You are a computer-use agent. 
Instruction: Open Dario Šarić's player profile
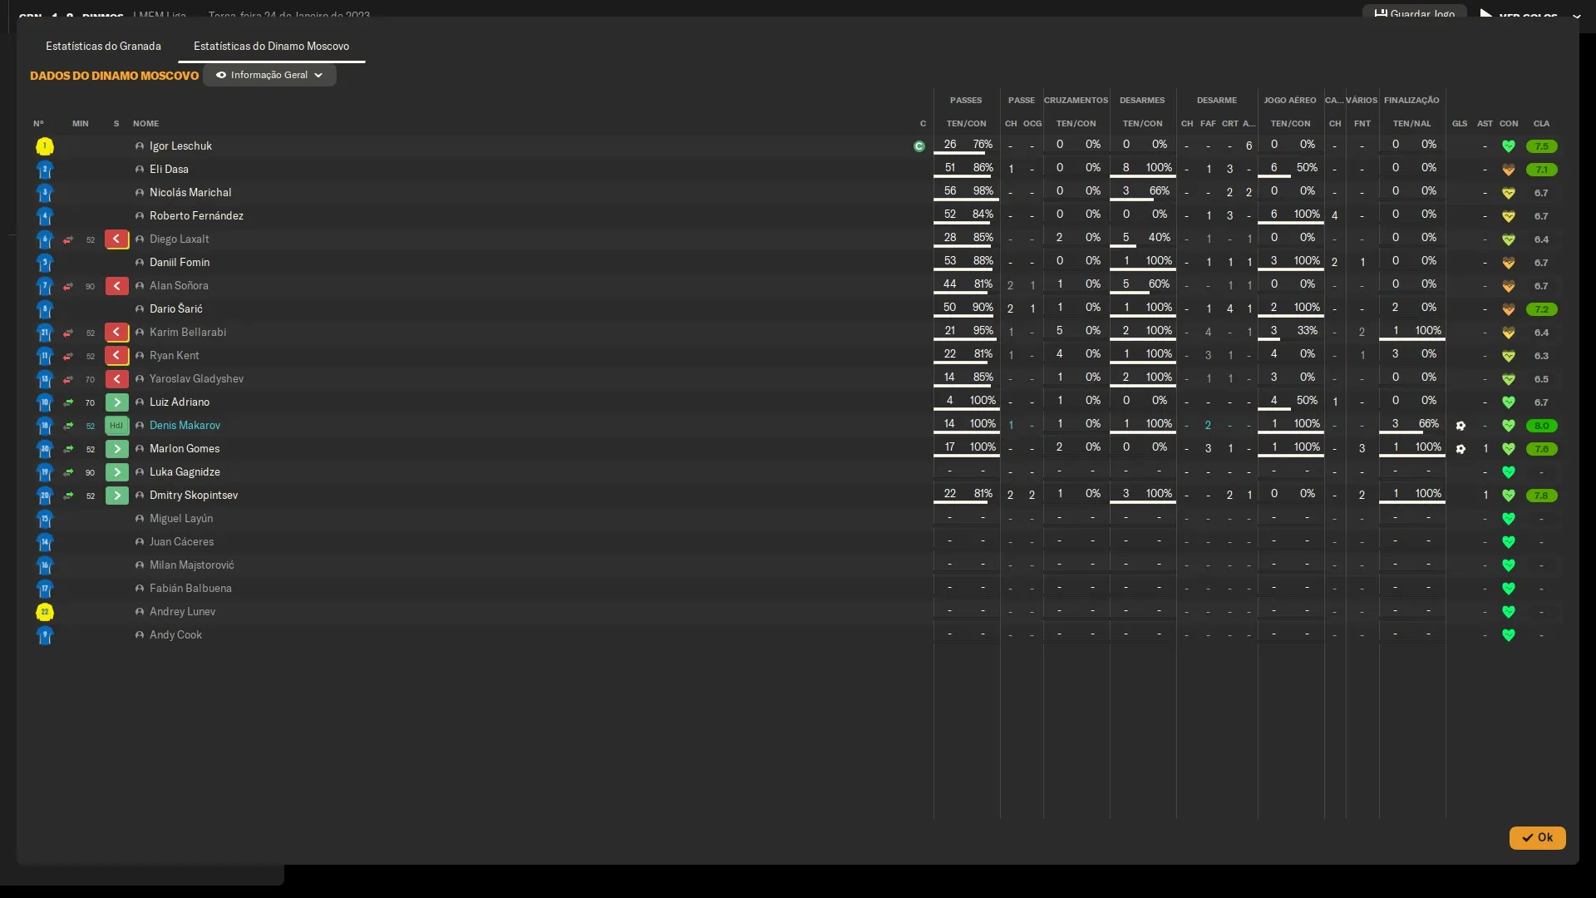[x=176, y=309]
